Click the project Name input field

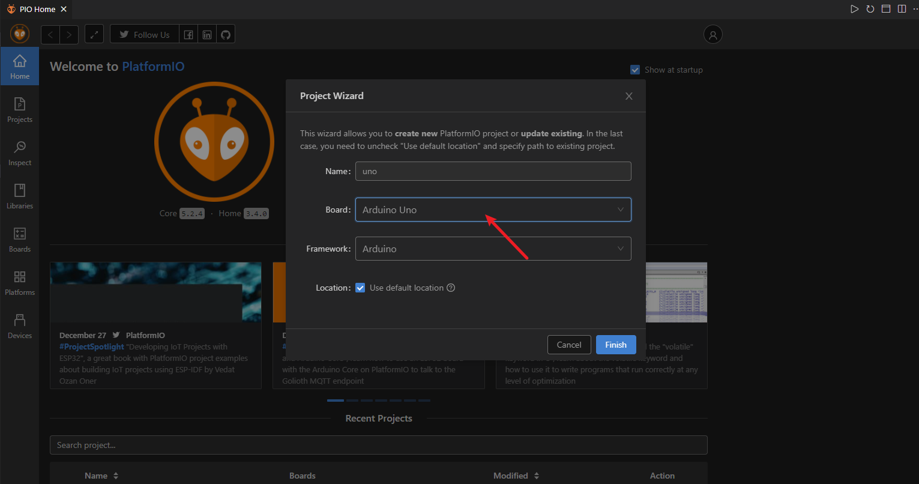493,171
